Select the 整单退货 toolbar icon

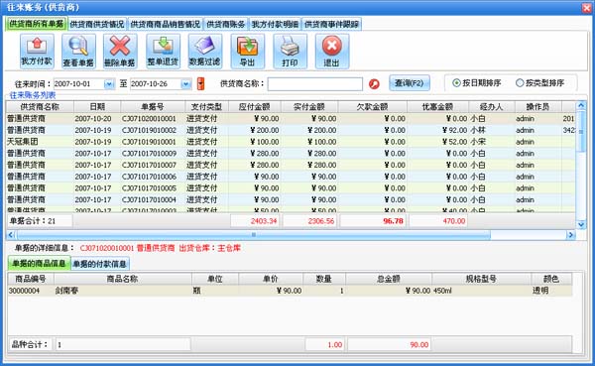163,52
